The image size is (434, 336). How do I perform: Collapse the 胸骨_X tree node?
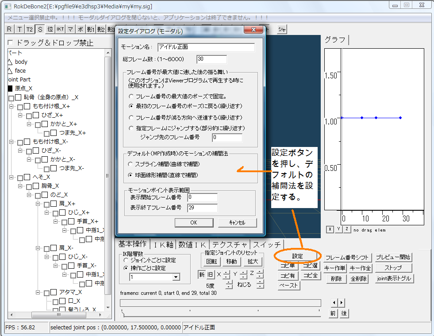(20, 186)
